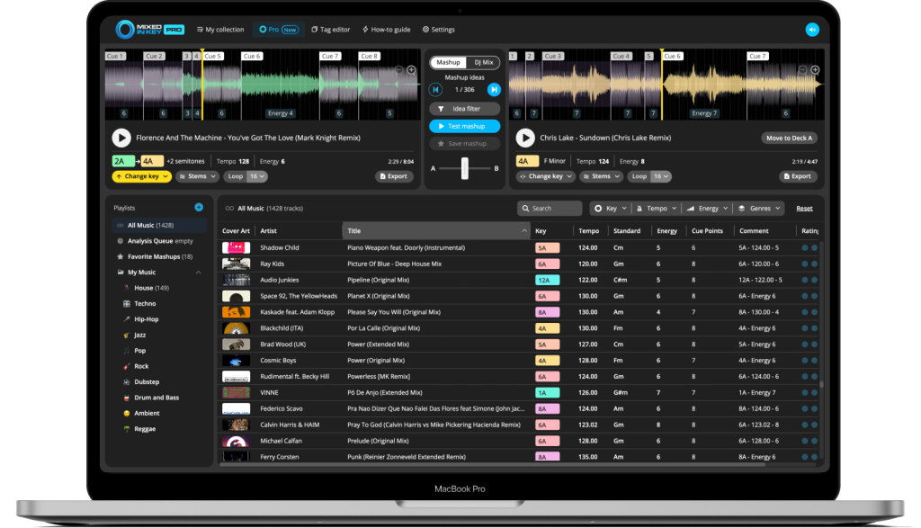Click the Test mashup button
Image resolution: width=921 pixels, height=528 pixels.
pos(464,126)
